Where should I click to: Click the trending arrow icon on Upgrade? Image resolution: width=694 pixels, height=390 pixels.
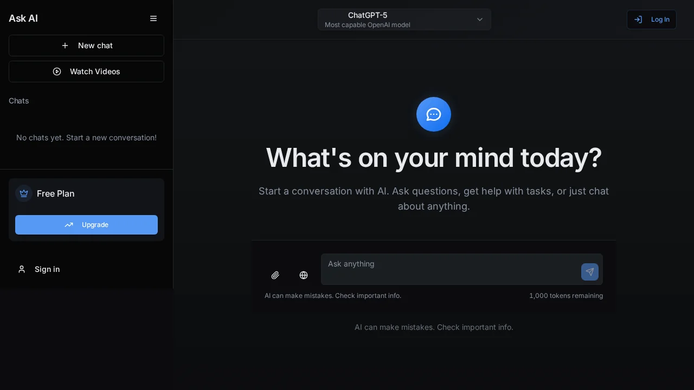coord(69,225)
